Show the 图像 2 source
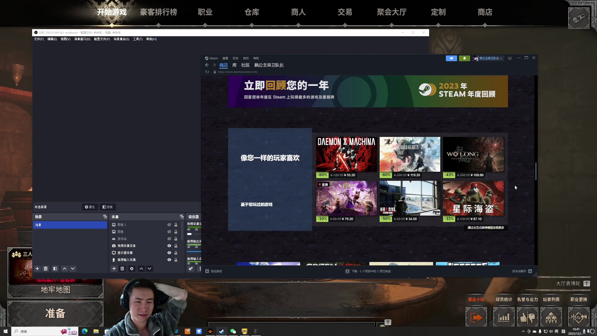597x336 pixels. click(169, 225)
